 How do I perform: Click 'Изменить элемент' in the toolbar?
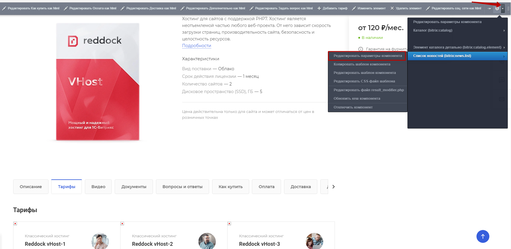369,8
